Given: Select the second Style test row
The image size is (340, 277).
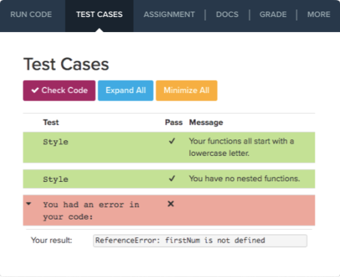Looking at the screenshot, I should coord(169,179).
